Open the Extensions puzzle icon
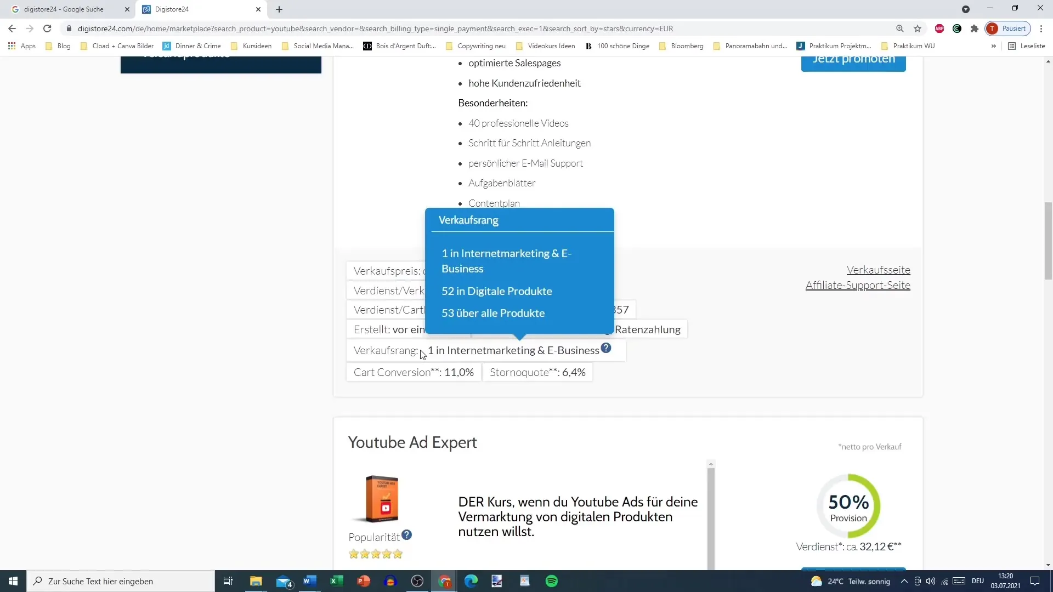This screenshot has height=592, width=1053. 975,29
